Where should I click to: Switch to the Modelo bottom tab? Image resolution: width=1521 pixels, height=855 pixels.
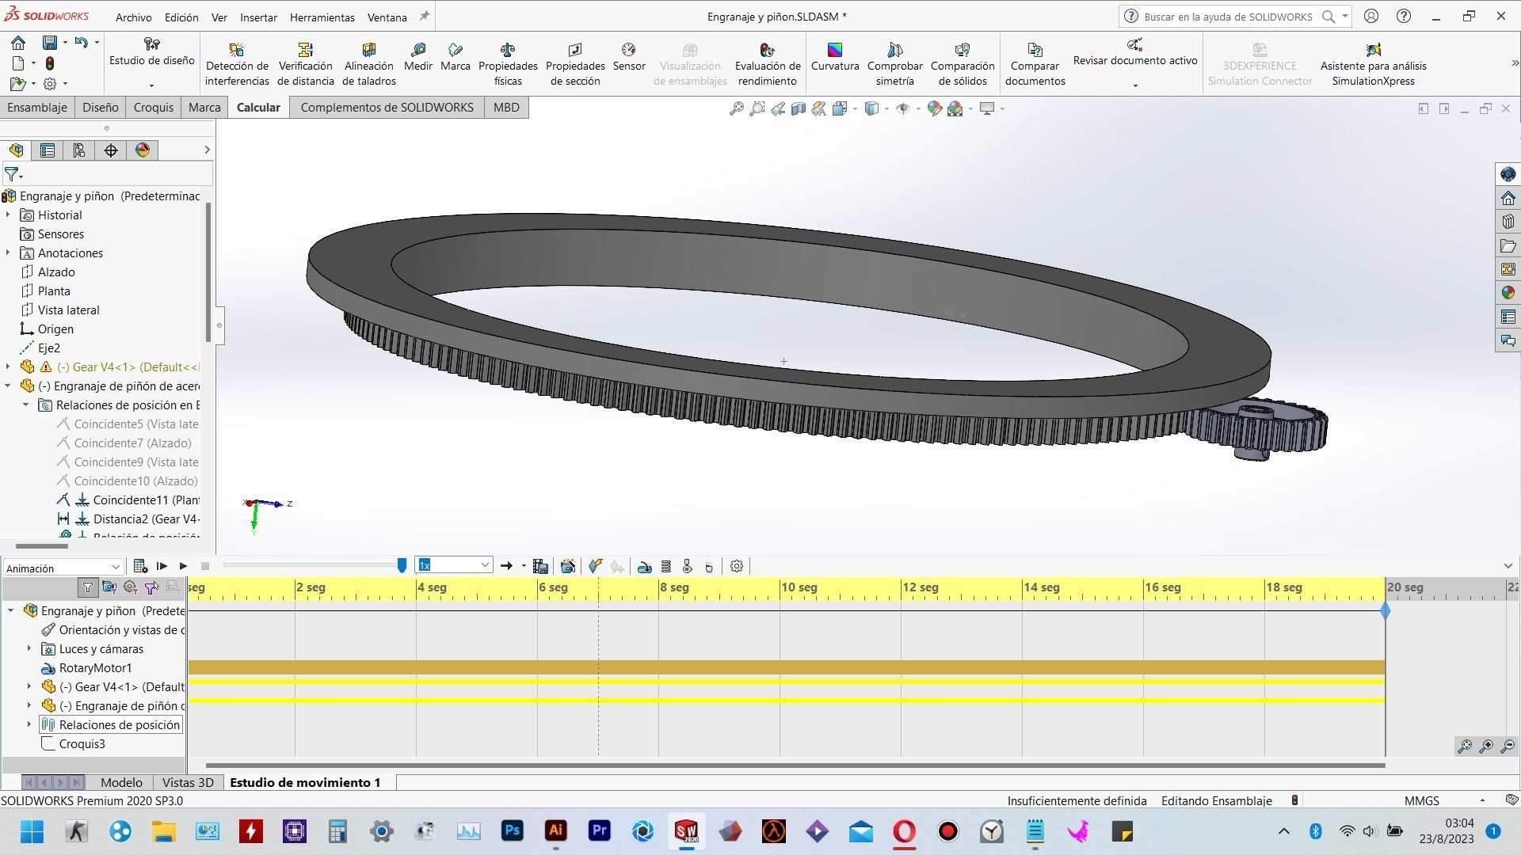coord(121,782)
